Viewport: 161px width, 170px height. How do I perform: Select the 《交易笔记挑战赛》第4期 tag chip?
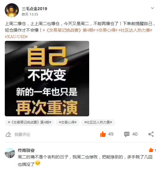click(x=30, y=122)
